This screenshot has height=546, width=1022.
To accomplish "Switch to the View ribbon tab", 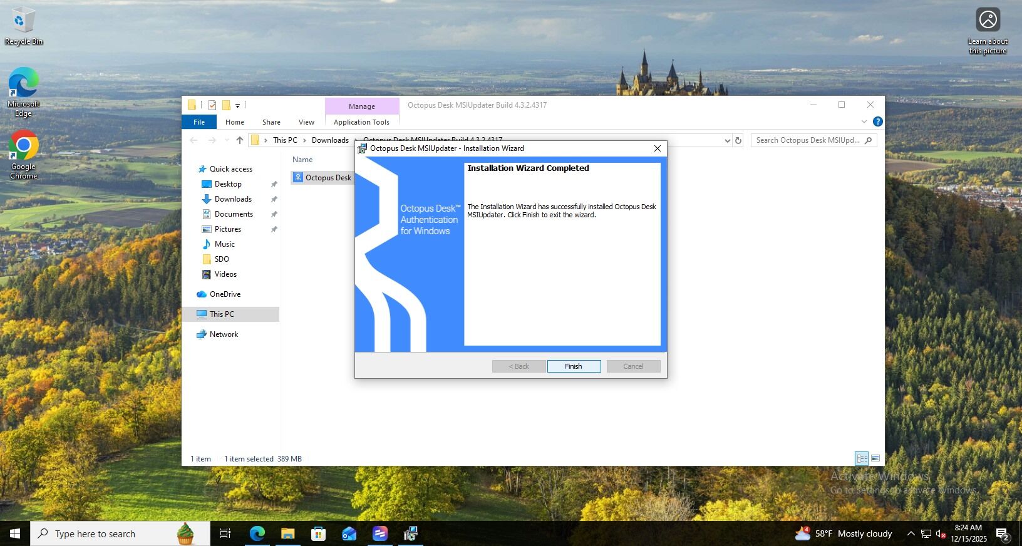I will (306, 122).
